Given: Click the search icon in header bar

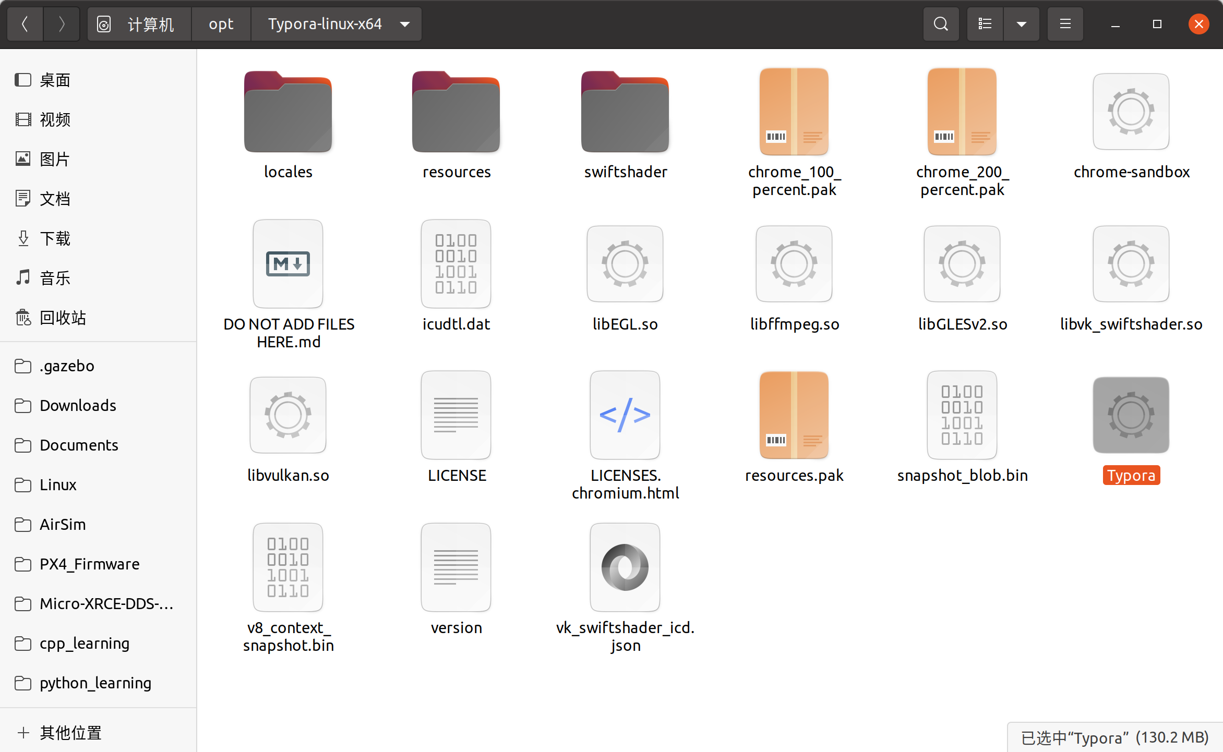Looking at the screenshot, I should [941, 24].
